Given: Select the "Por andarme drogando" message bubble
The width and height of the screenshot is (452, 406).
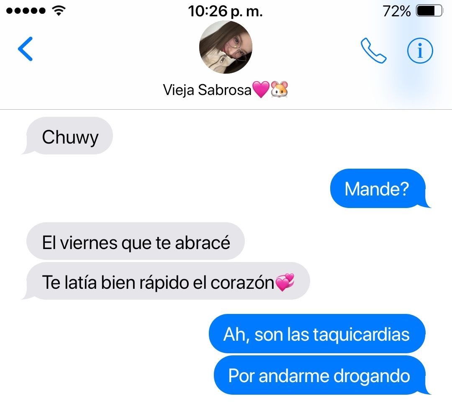Looking at the screenshot, I should click(x=322, y=375).
